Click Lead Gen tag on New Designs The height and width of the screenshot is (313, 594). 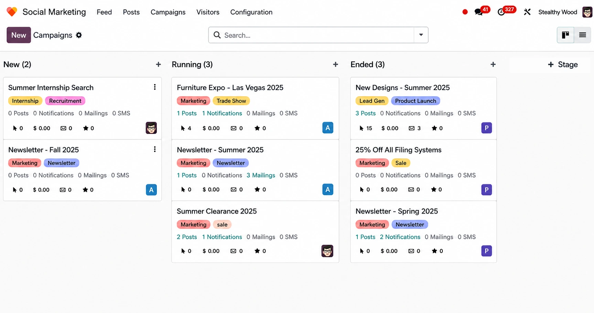click(x=372, y=101)
